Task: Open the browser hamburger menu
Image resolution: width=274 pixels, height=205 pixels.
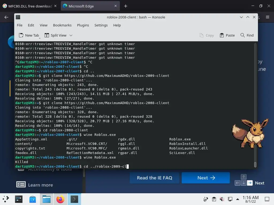Action: pyautogui.click(x=268, y=17)
